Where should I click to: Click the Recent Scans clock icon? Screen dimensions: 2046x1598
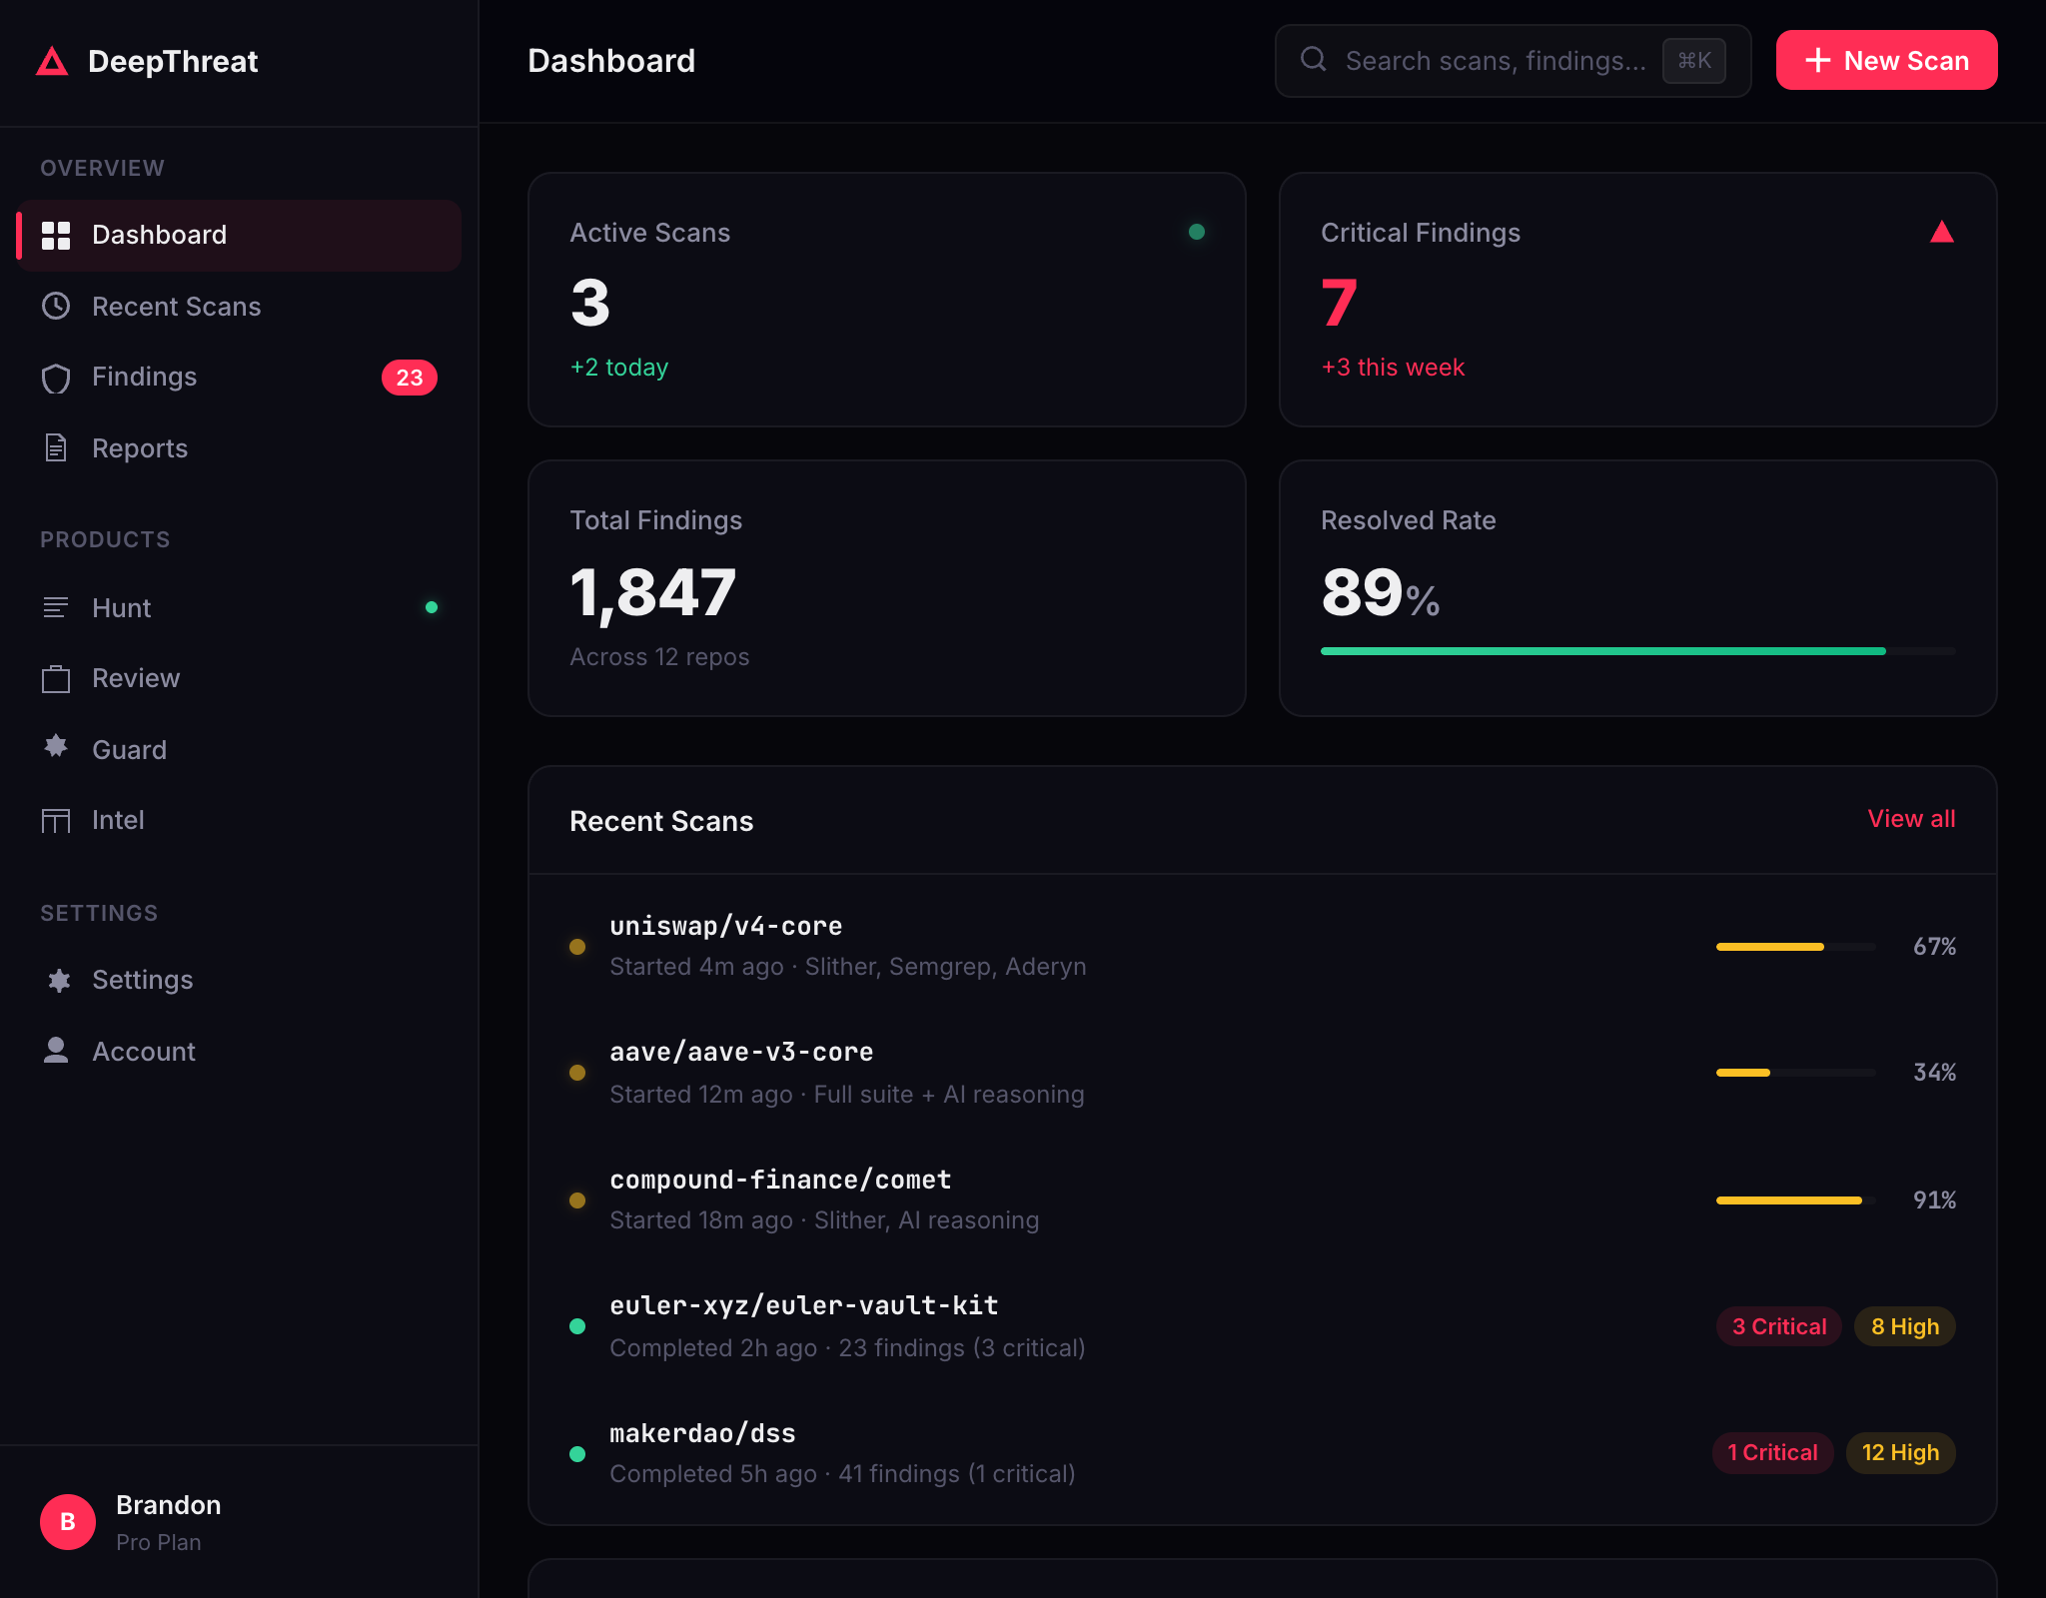[x=56, y=306]
